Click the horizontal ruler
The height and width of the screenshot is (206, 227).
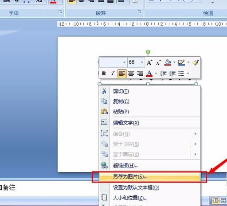coord(142,24)
